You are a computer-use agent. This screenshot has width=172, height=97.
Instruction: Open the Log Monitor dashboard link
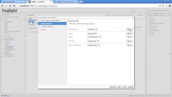pyautogui.click(x=9, y=48)
